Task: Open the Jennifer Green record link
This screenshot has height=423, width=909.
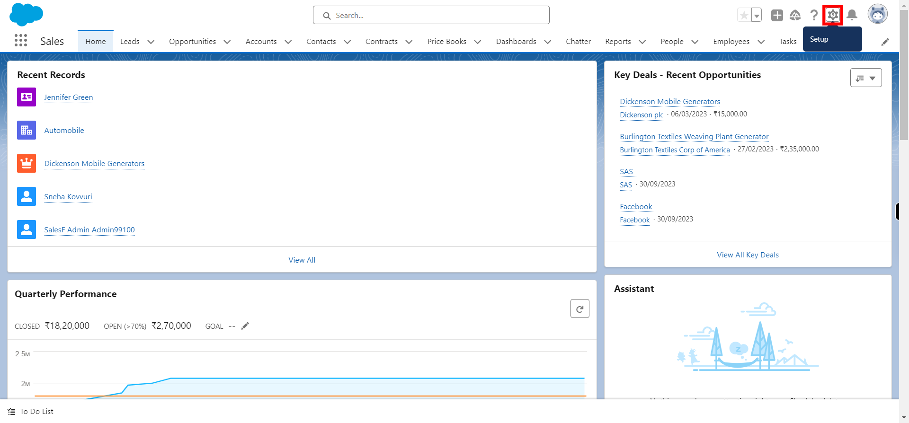Action: pos(69,97)
